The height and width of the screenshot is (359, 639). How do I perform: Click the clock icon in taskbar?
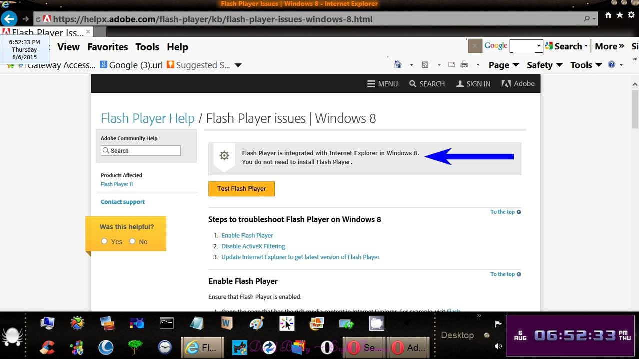(x=165, y=347)
